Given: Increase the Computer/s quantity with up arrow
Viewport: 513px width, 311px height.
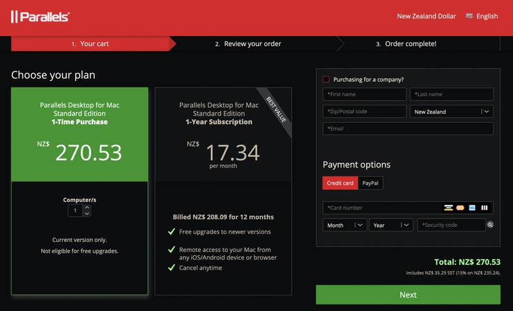Looking at the screenshot, I should [87, 207].
